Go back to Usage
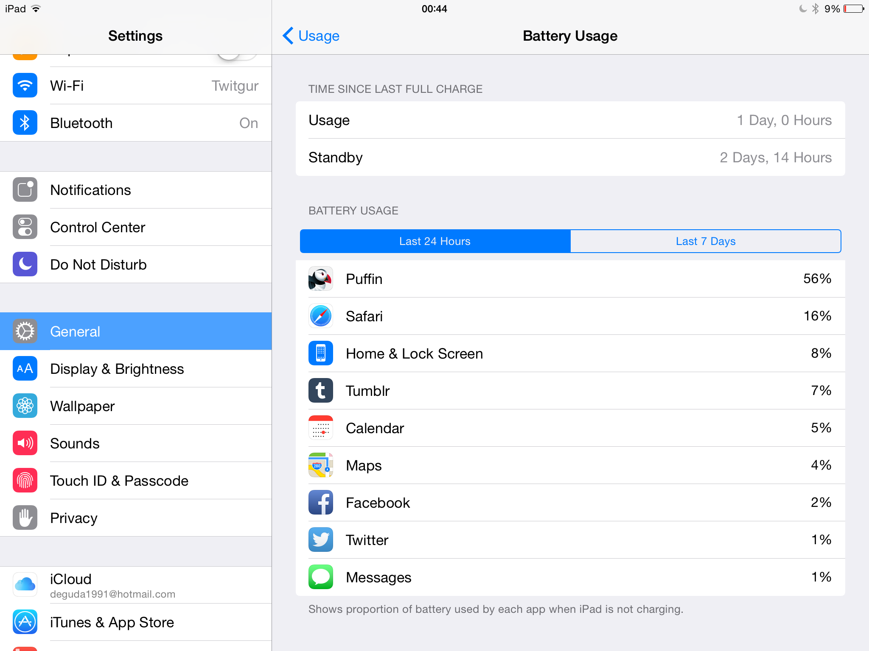Image resolution: width=869 pixels, height=651 pixels. click(x=311, y=36)
